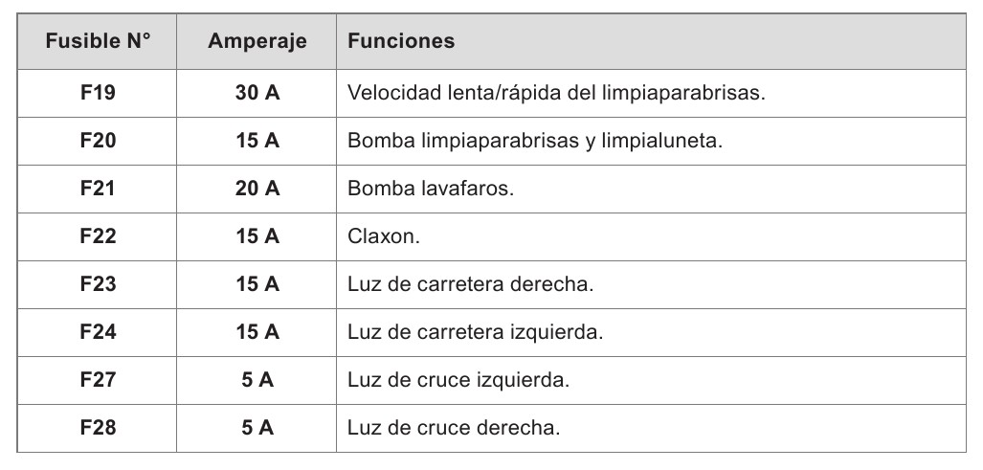This screenshot has width=983, height=470.
Task: Select the "Claxon" function text
Action: pos(384,237)
